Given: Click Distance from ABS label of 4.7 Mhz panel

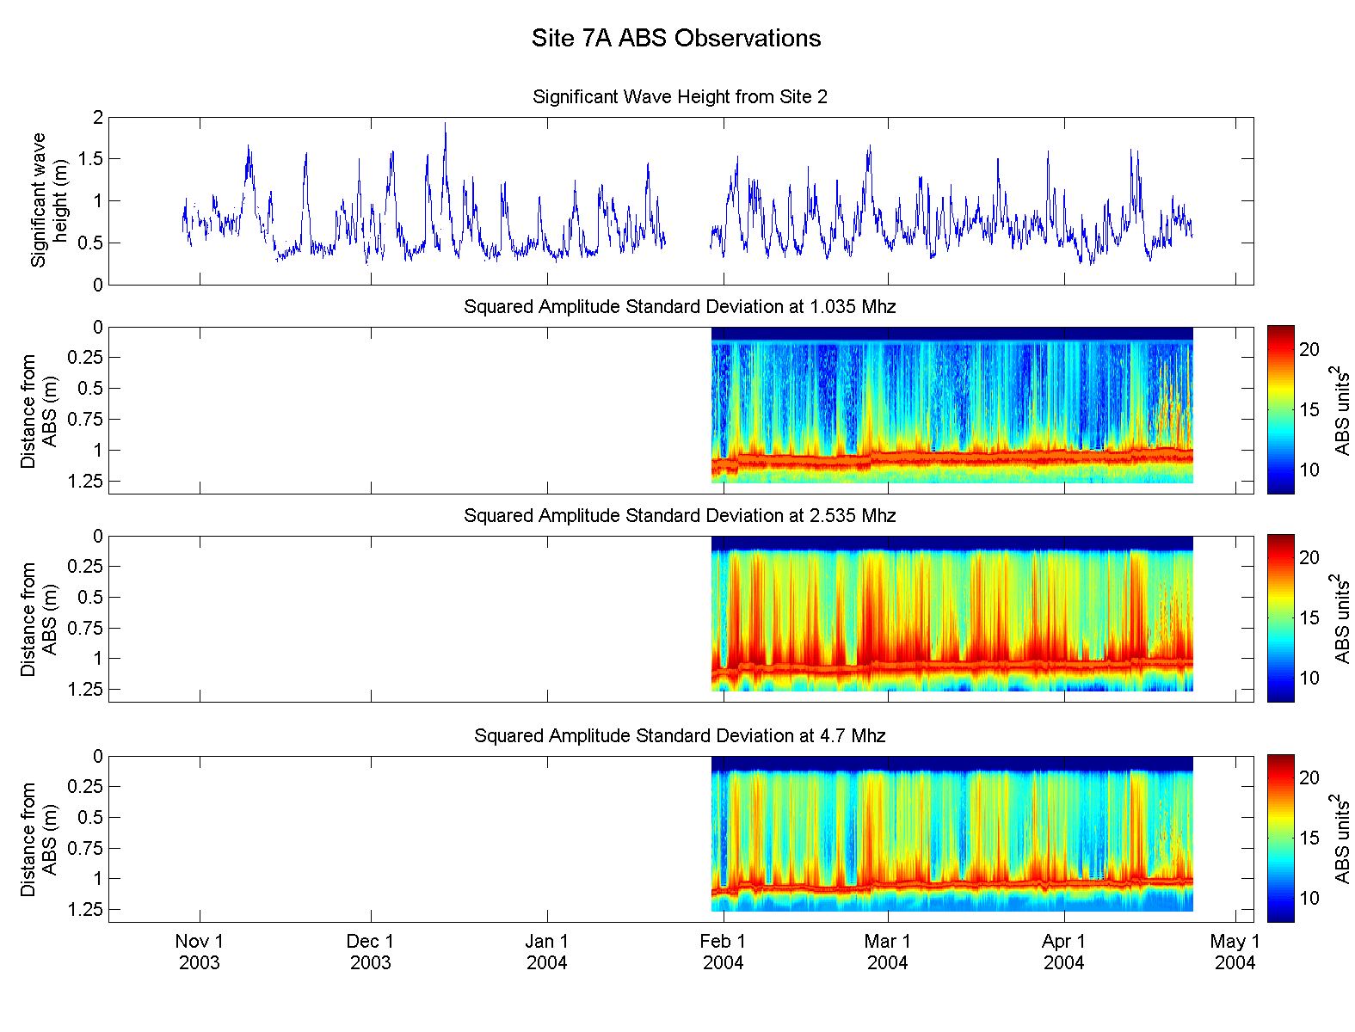Looking at the screenshot, I should (39, 839).
